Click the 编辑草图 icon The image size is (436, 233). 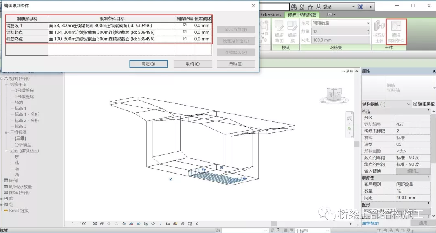[279, 31]
